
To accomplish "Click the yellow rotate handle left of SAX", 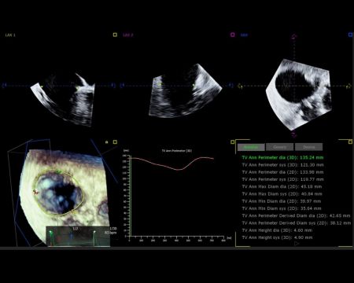I will (240, 86).
